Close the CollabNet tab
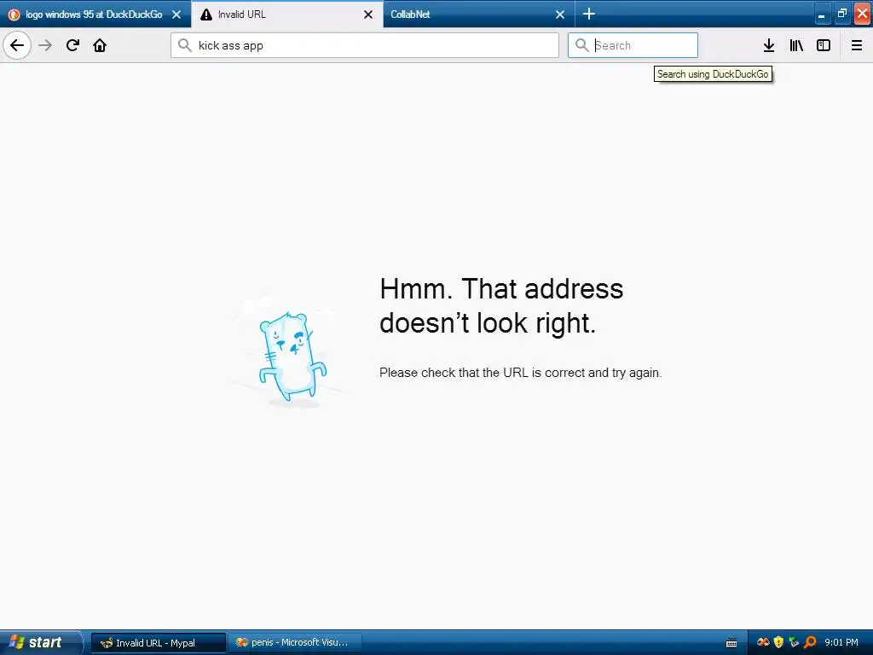 pyautogui.click(x=560, y=14)
